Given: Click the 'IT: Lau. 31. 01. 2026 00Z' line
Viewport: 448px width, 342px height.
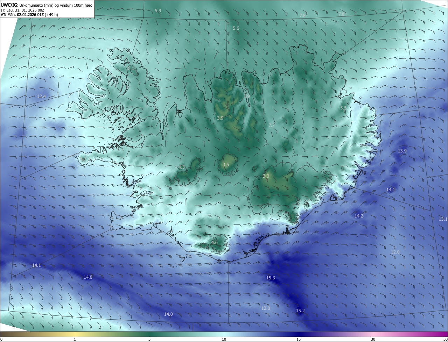Looking at the screenshot, I should click(x=22, y=10).
